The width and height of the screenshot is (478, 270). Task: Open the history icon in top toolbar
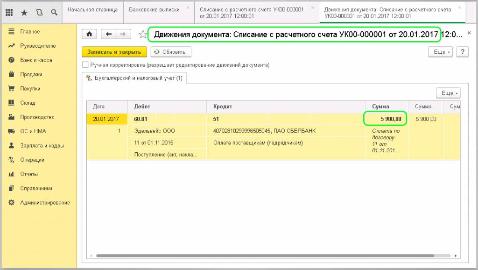coord(39,12)
